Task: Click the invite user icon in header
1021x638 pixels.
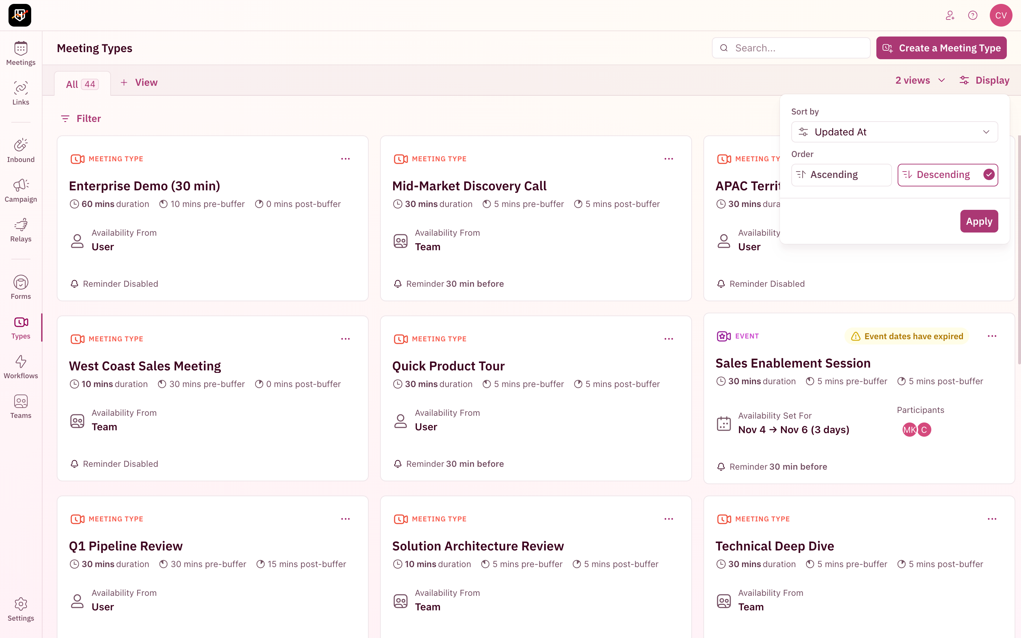Action: tap(950, 15)
